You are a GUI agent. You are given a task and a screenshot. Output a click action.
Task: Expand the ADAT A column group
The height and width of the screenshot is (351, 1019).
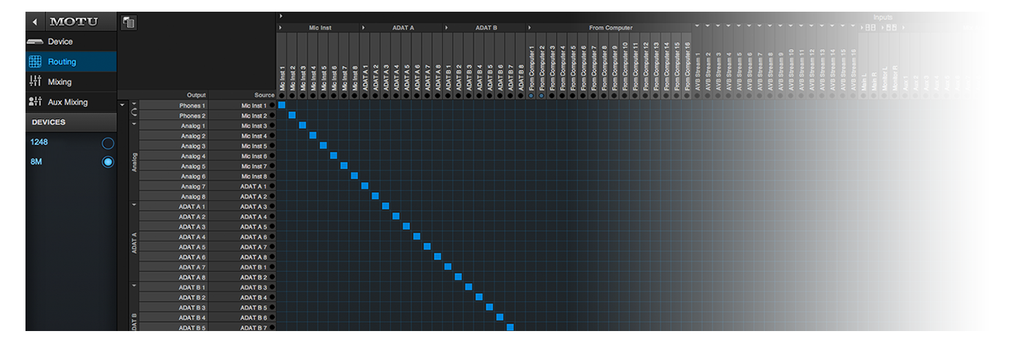click(363, 28)
